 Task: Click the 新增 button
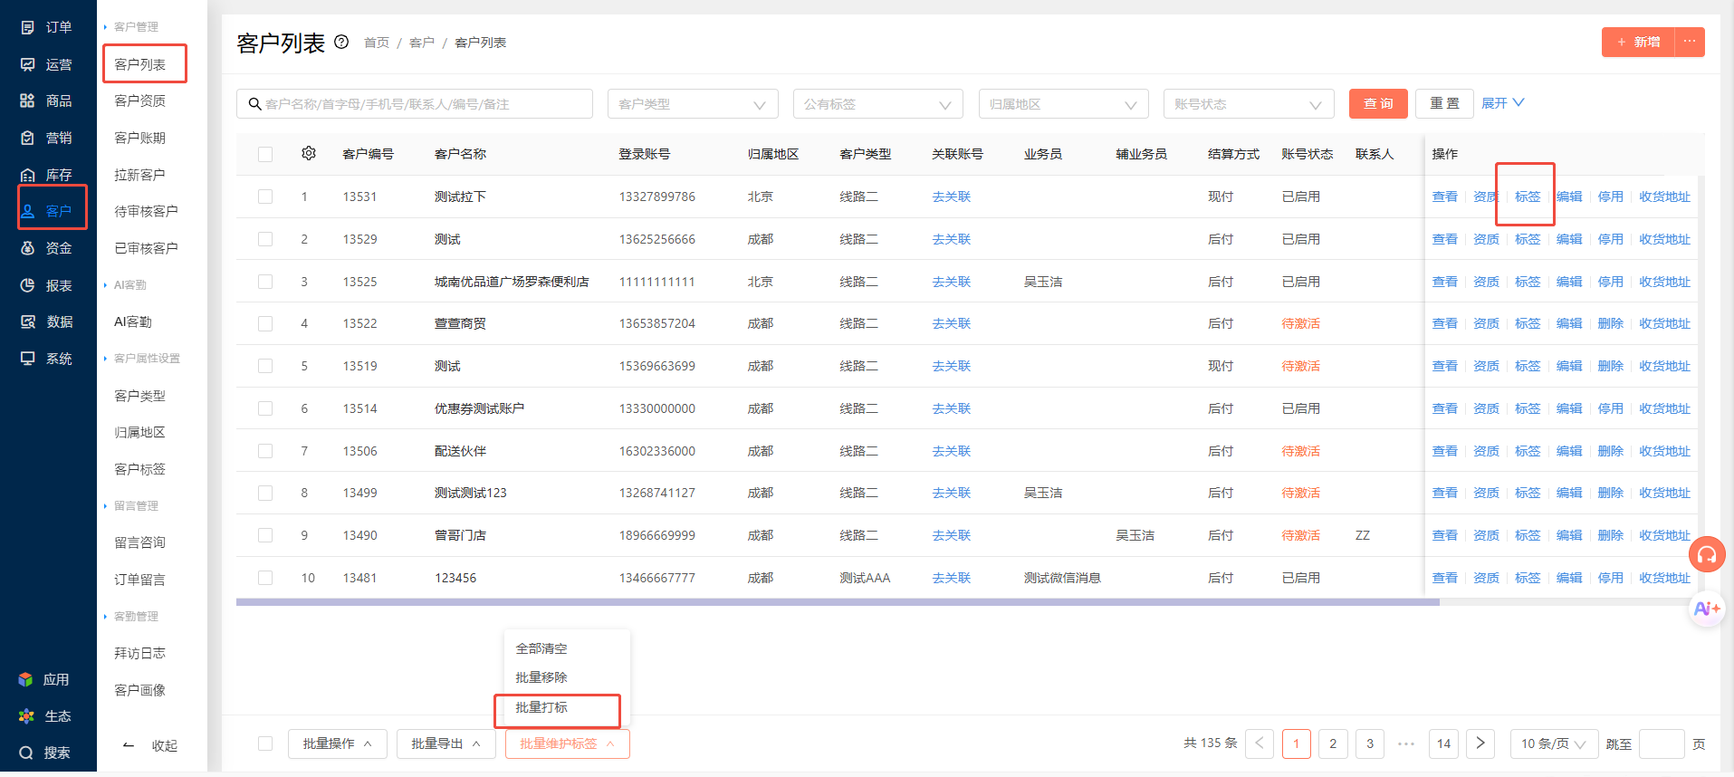tap(1638, 42)
